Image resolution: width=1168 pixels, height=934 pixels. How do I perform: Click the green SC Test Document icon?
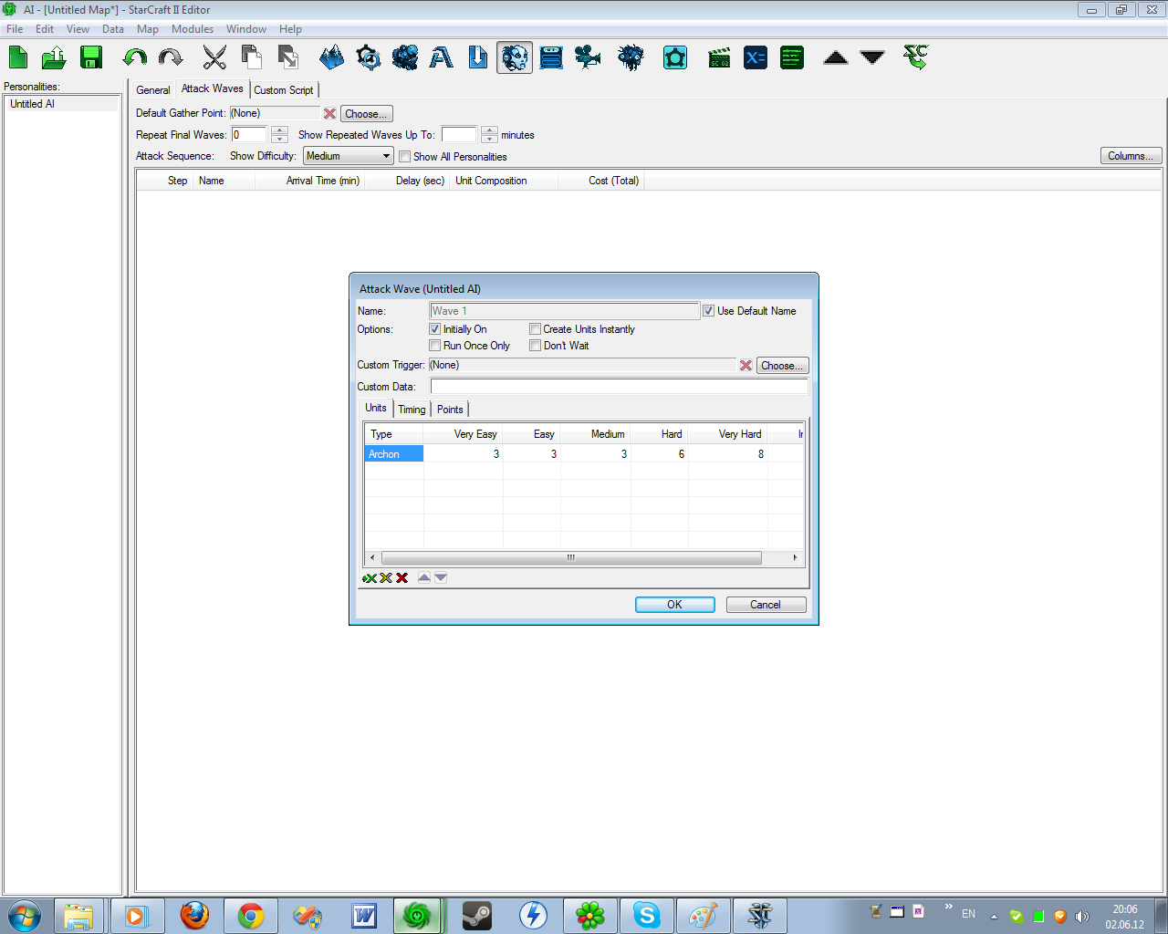click(915, 57)
